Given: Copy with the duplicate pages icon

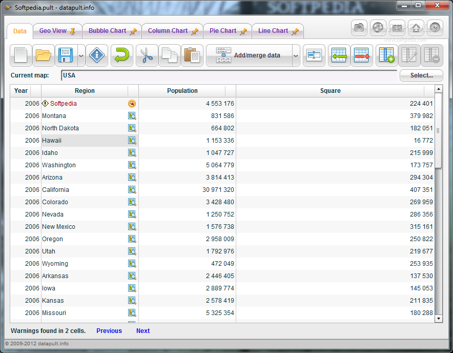Looking at the screenshot, I should coord(169,55).
